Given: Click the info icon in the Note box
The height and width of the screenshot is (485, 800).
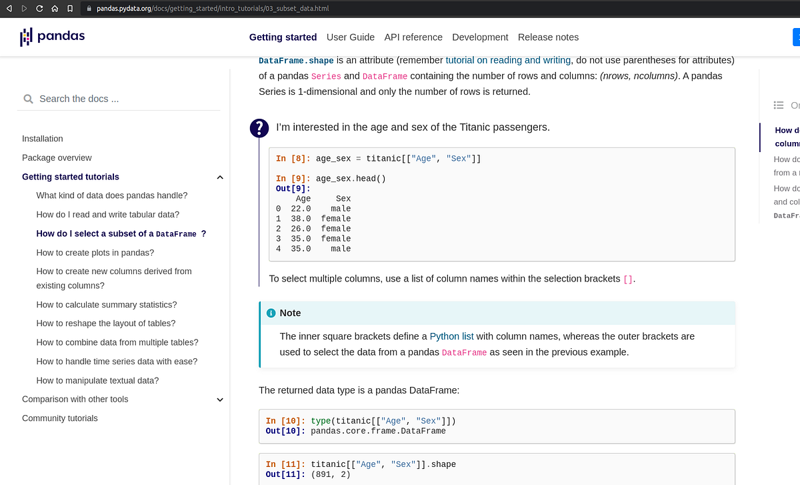Looking at the screenshot, I should [271, 312].
